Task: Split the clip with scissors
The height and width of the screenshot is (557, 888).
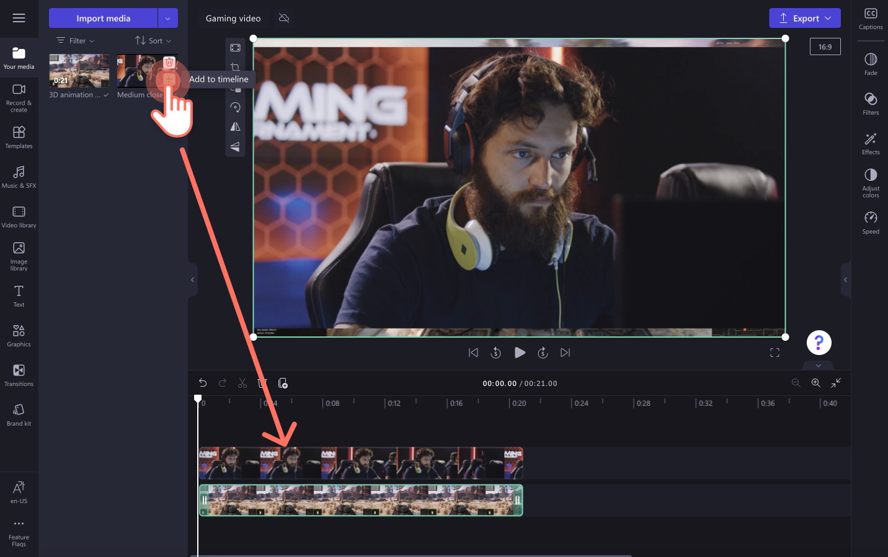Action: pyautogui.click(x=242, y=383)
